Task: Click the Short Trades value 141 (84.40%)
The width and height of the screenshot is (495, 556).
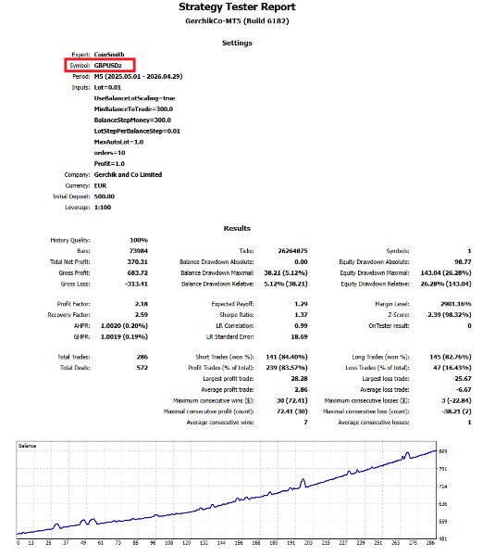Action: point(287,357)
